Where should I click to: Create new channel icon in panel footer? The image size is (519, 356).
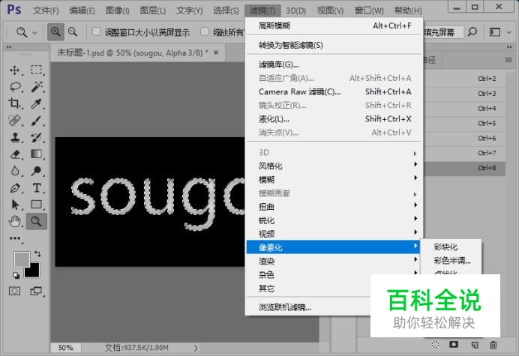point(475,345)
